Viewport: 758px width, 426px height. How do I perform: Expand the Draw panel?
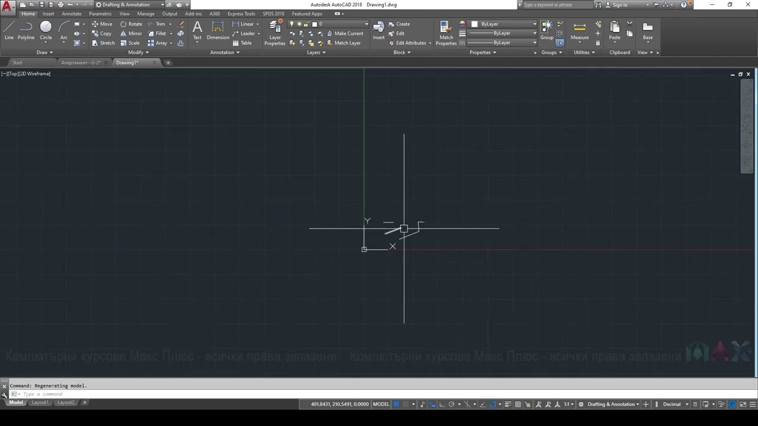[x=44, y=52]
